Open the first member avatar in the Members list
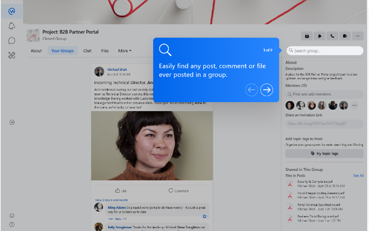The height and width of the screenshot is (231, 369). (290, 105)
